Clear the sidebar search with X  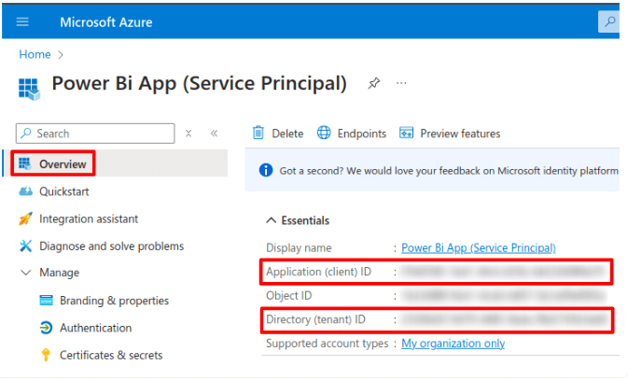[x=188, y=134]
